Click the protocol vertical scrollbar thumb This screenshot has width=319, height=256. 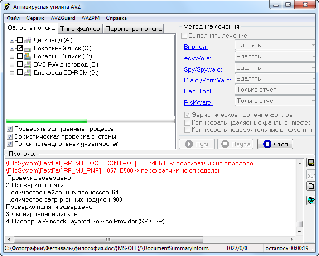[x=299, y=224]
